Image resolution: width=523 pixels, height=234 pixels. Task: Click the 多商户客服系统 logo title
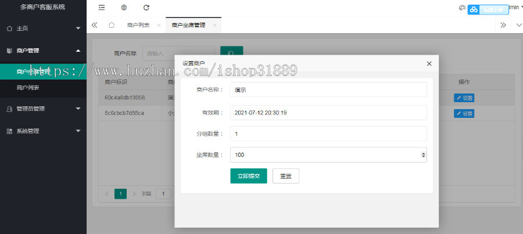pyautogui.click(x=42, y=7)
